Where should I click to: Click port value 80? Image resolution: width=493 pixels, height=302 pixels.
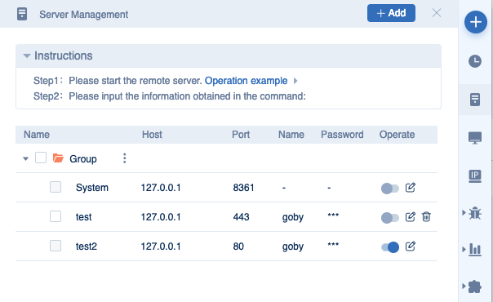click(x=238, y=246)
